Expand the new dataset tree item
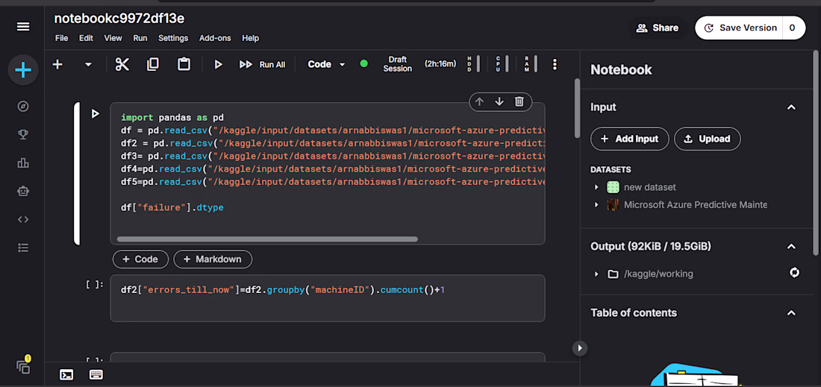 (x=596, y=187)
